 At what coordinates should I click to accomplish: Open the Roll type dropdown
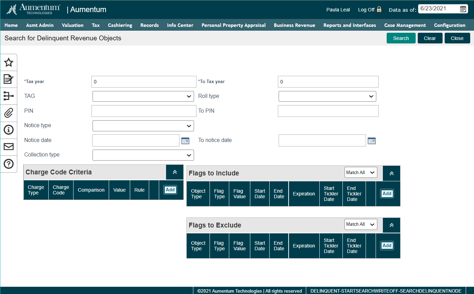click(x=327, y=97)
